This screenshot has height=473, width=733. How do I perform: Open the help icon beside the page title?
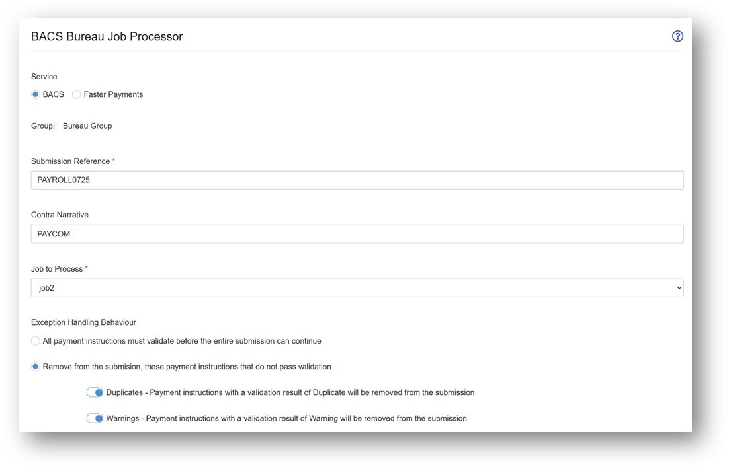(x=677, y=36)
